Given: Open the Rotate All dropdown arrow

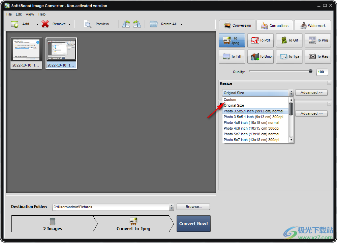Looking at the screenshot, I should coord(181,24).
